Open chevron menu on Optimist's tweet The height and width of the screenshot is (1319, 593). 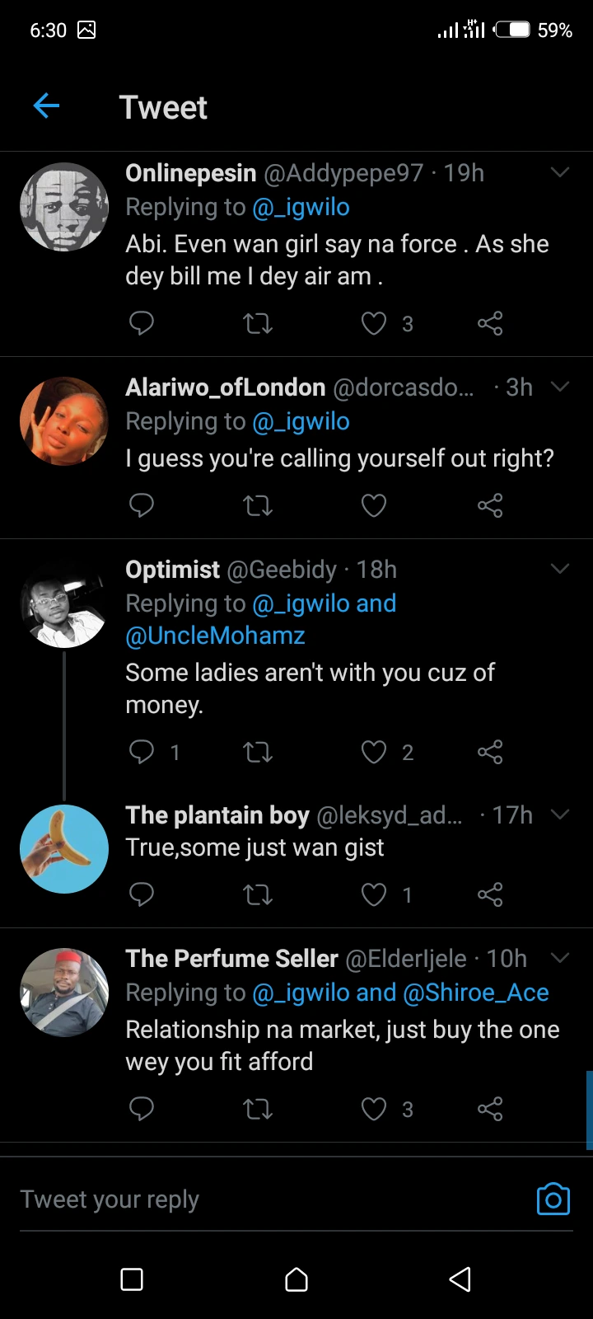(x=560, y=569)
